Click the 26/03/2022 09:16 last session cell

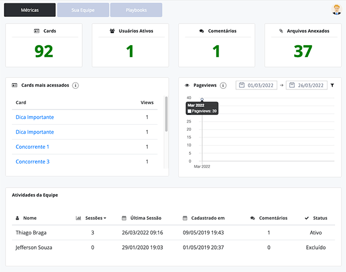(142, 232)
